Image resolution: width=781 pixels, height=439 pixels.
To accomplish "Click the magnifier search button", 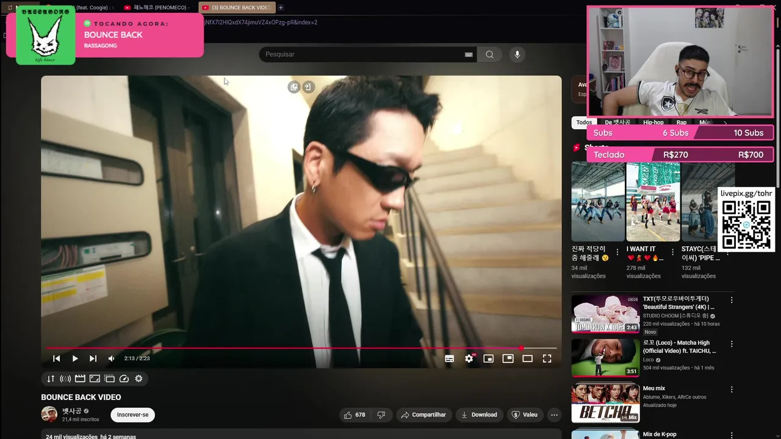I will click(489, 54).
